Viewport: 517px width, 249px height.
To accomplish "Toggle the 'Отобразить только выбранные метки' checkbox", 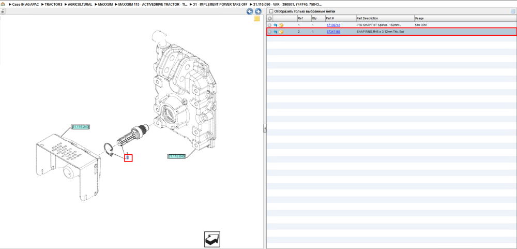I will tap(271, 11).
